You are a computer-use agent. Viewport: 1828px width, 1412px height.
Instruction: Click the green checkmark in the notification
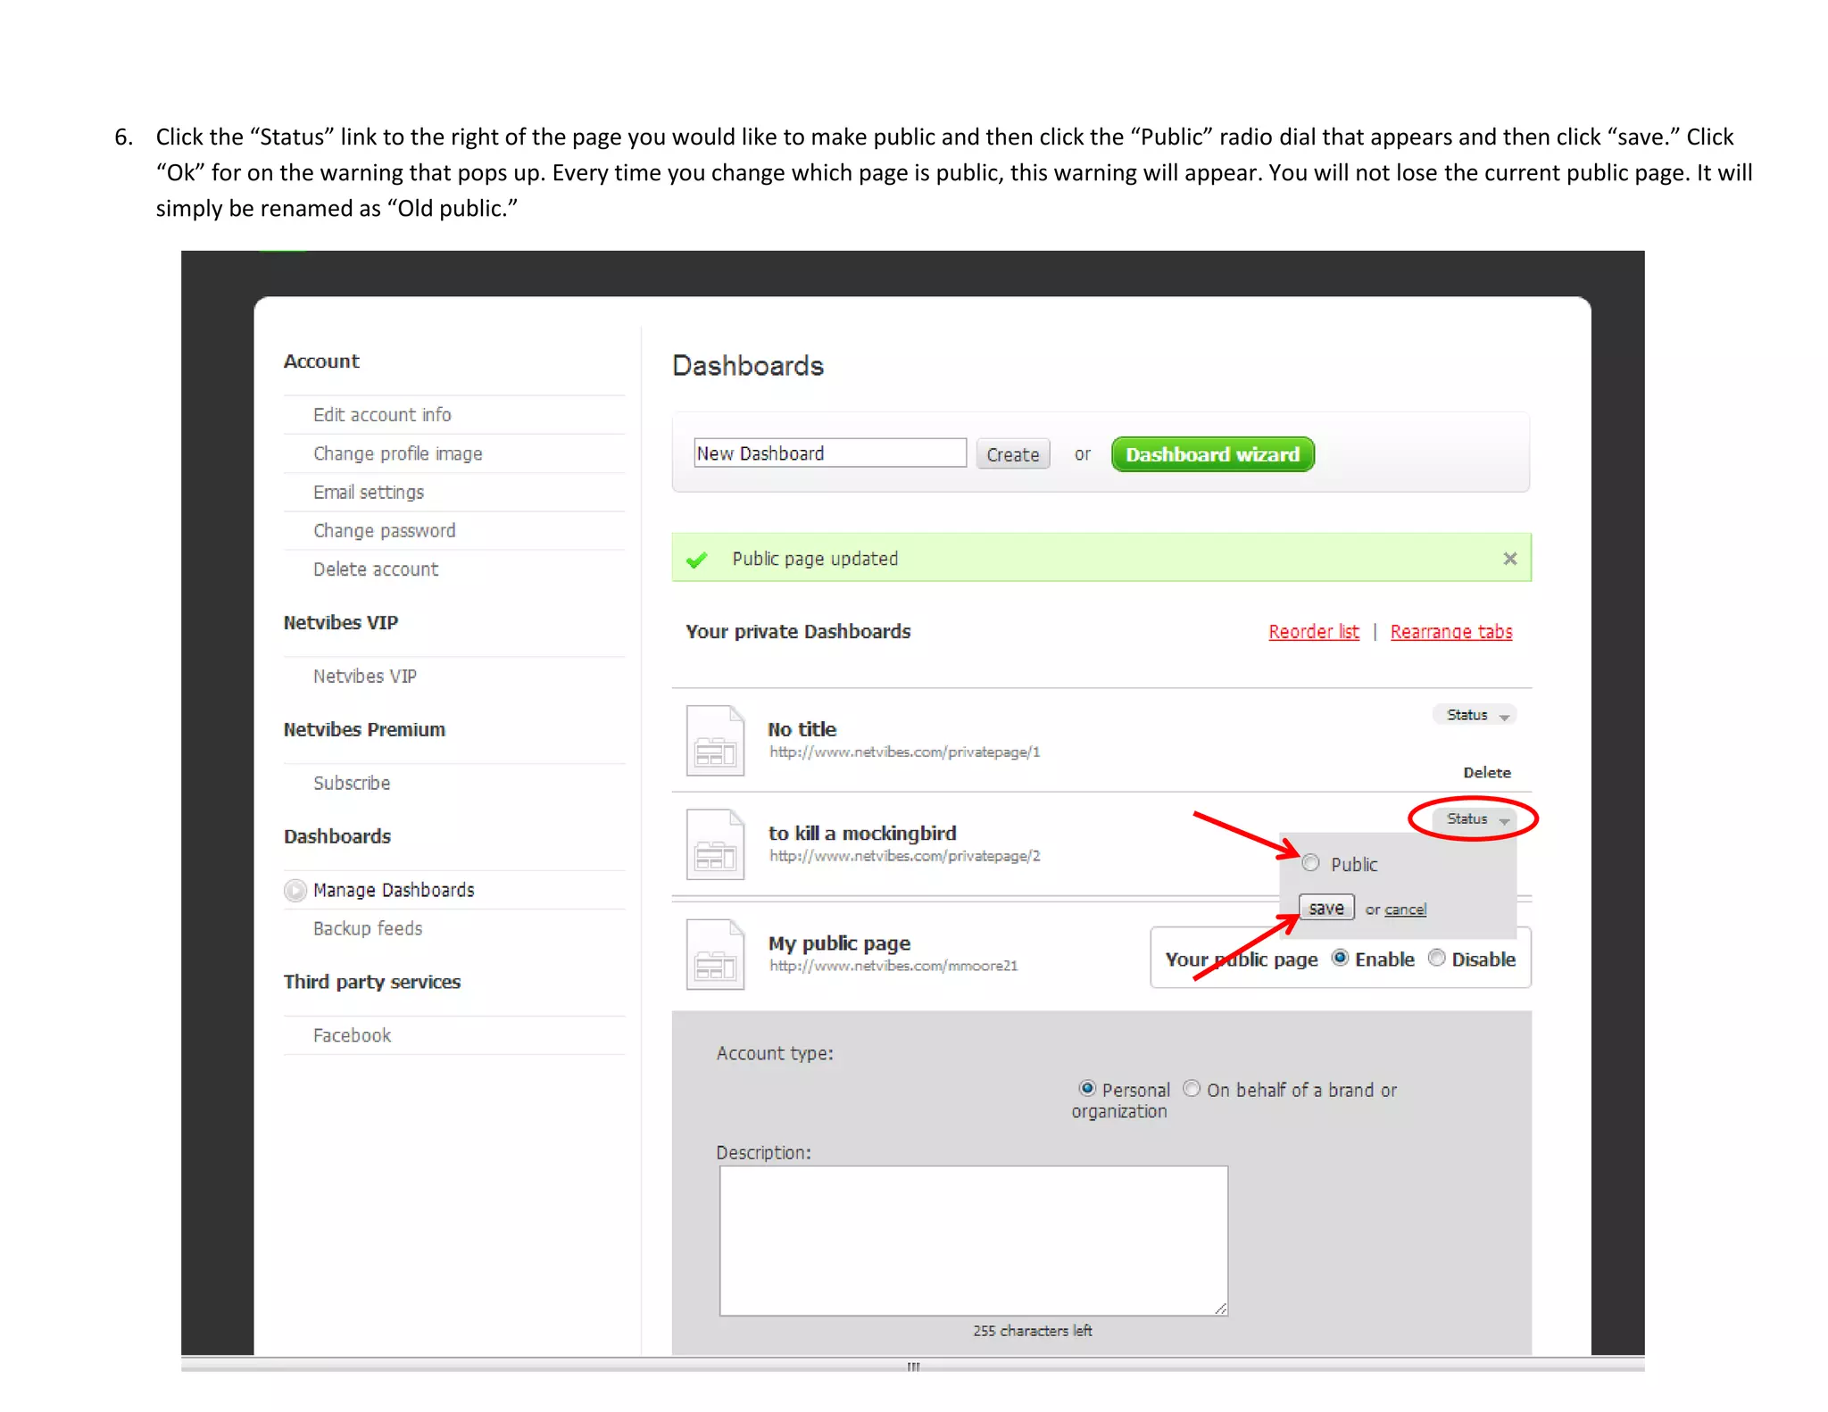tap(697, 560)
